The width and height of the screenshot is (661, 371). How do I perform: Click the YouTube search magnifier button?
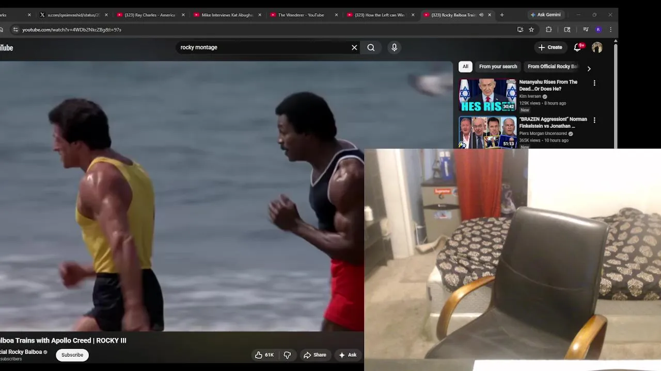coord(371,47)
